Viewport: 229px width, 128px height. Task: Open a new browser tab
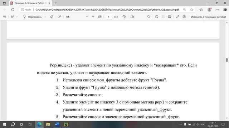56,3
